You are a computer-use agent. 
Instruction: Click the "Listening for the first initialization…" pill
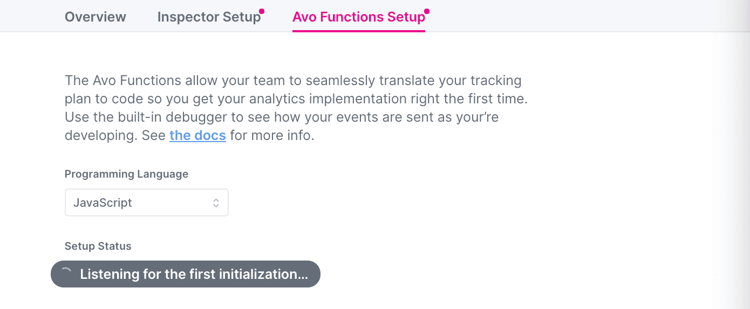pyautogui.click(x=185, y=274)
